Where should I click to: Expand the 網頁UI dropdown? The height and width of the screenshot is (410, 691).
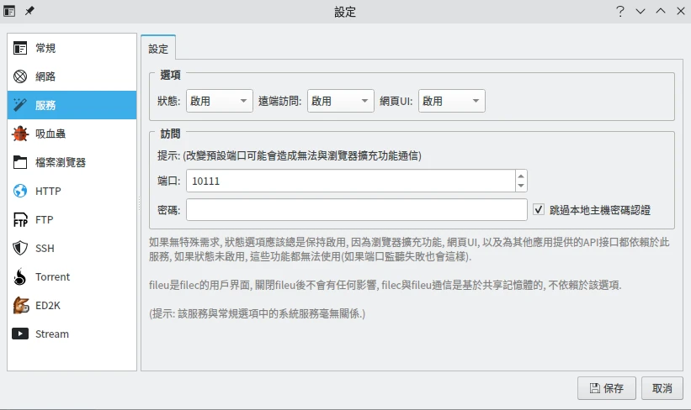click(x=452, y=101)
